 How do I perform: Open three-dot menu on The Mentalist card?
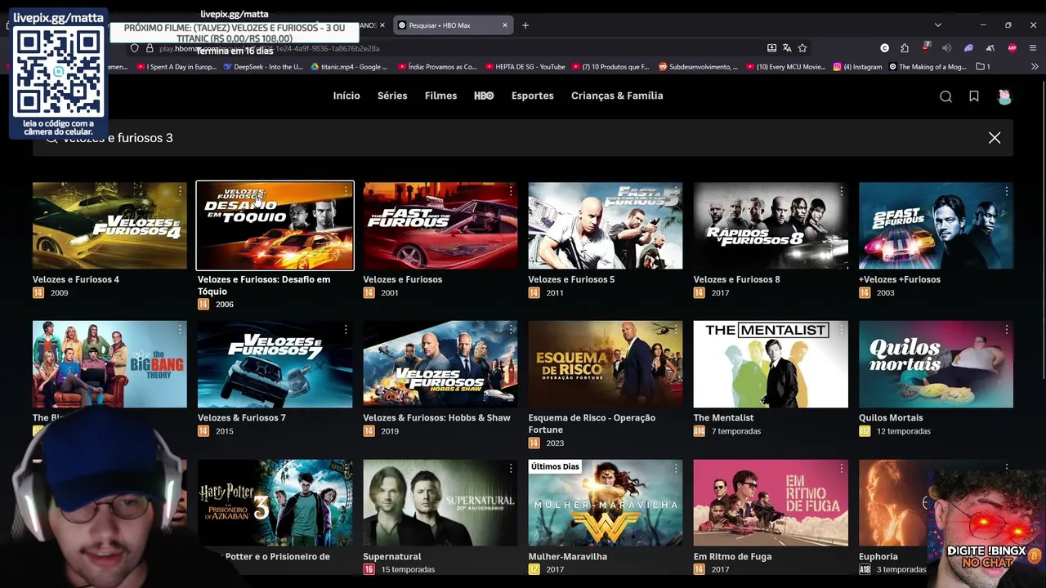pyautogui.click(x=841, y=330)
